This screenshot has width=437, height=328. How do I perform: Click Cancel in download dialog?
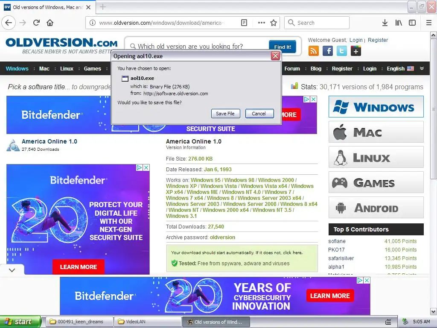point(259,114)
